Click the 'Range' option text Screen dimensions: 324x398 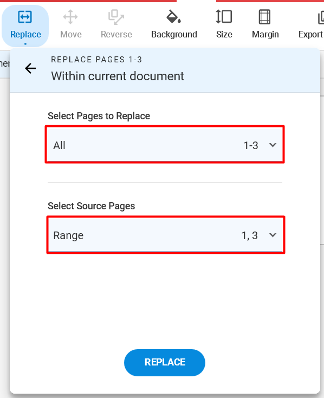(68, 235)
